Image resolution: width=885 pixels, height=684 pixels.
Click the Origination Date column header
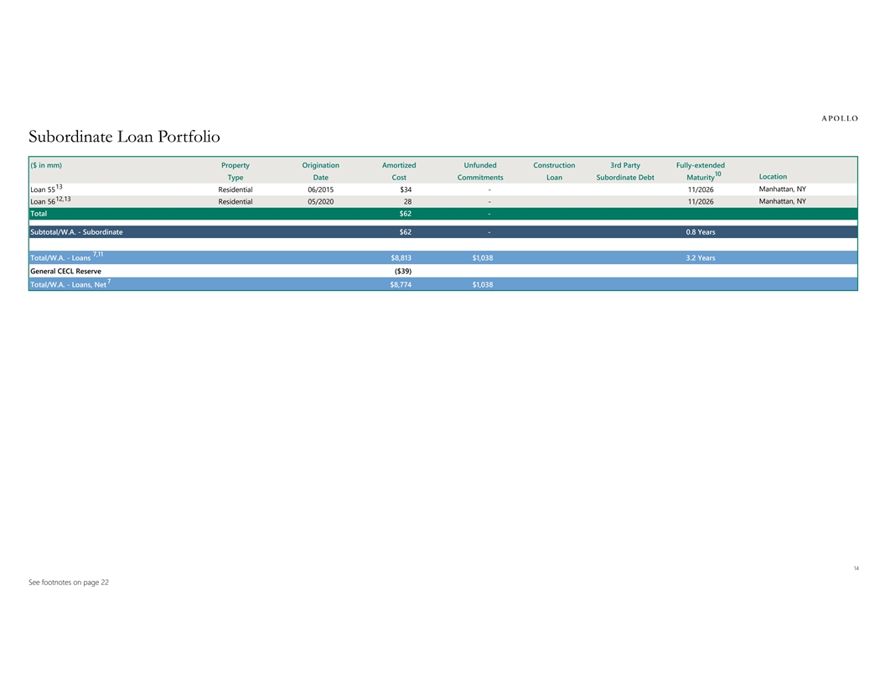[320, 171]
